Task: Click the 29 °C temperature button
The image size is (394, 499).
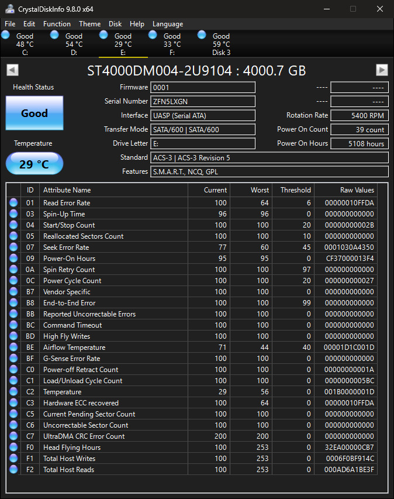Action: (34, 164)
